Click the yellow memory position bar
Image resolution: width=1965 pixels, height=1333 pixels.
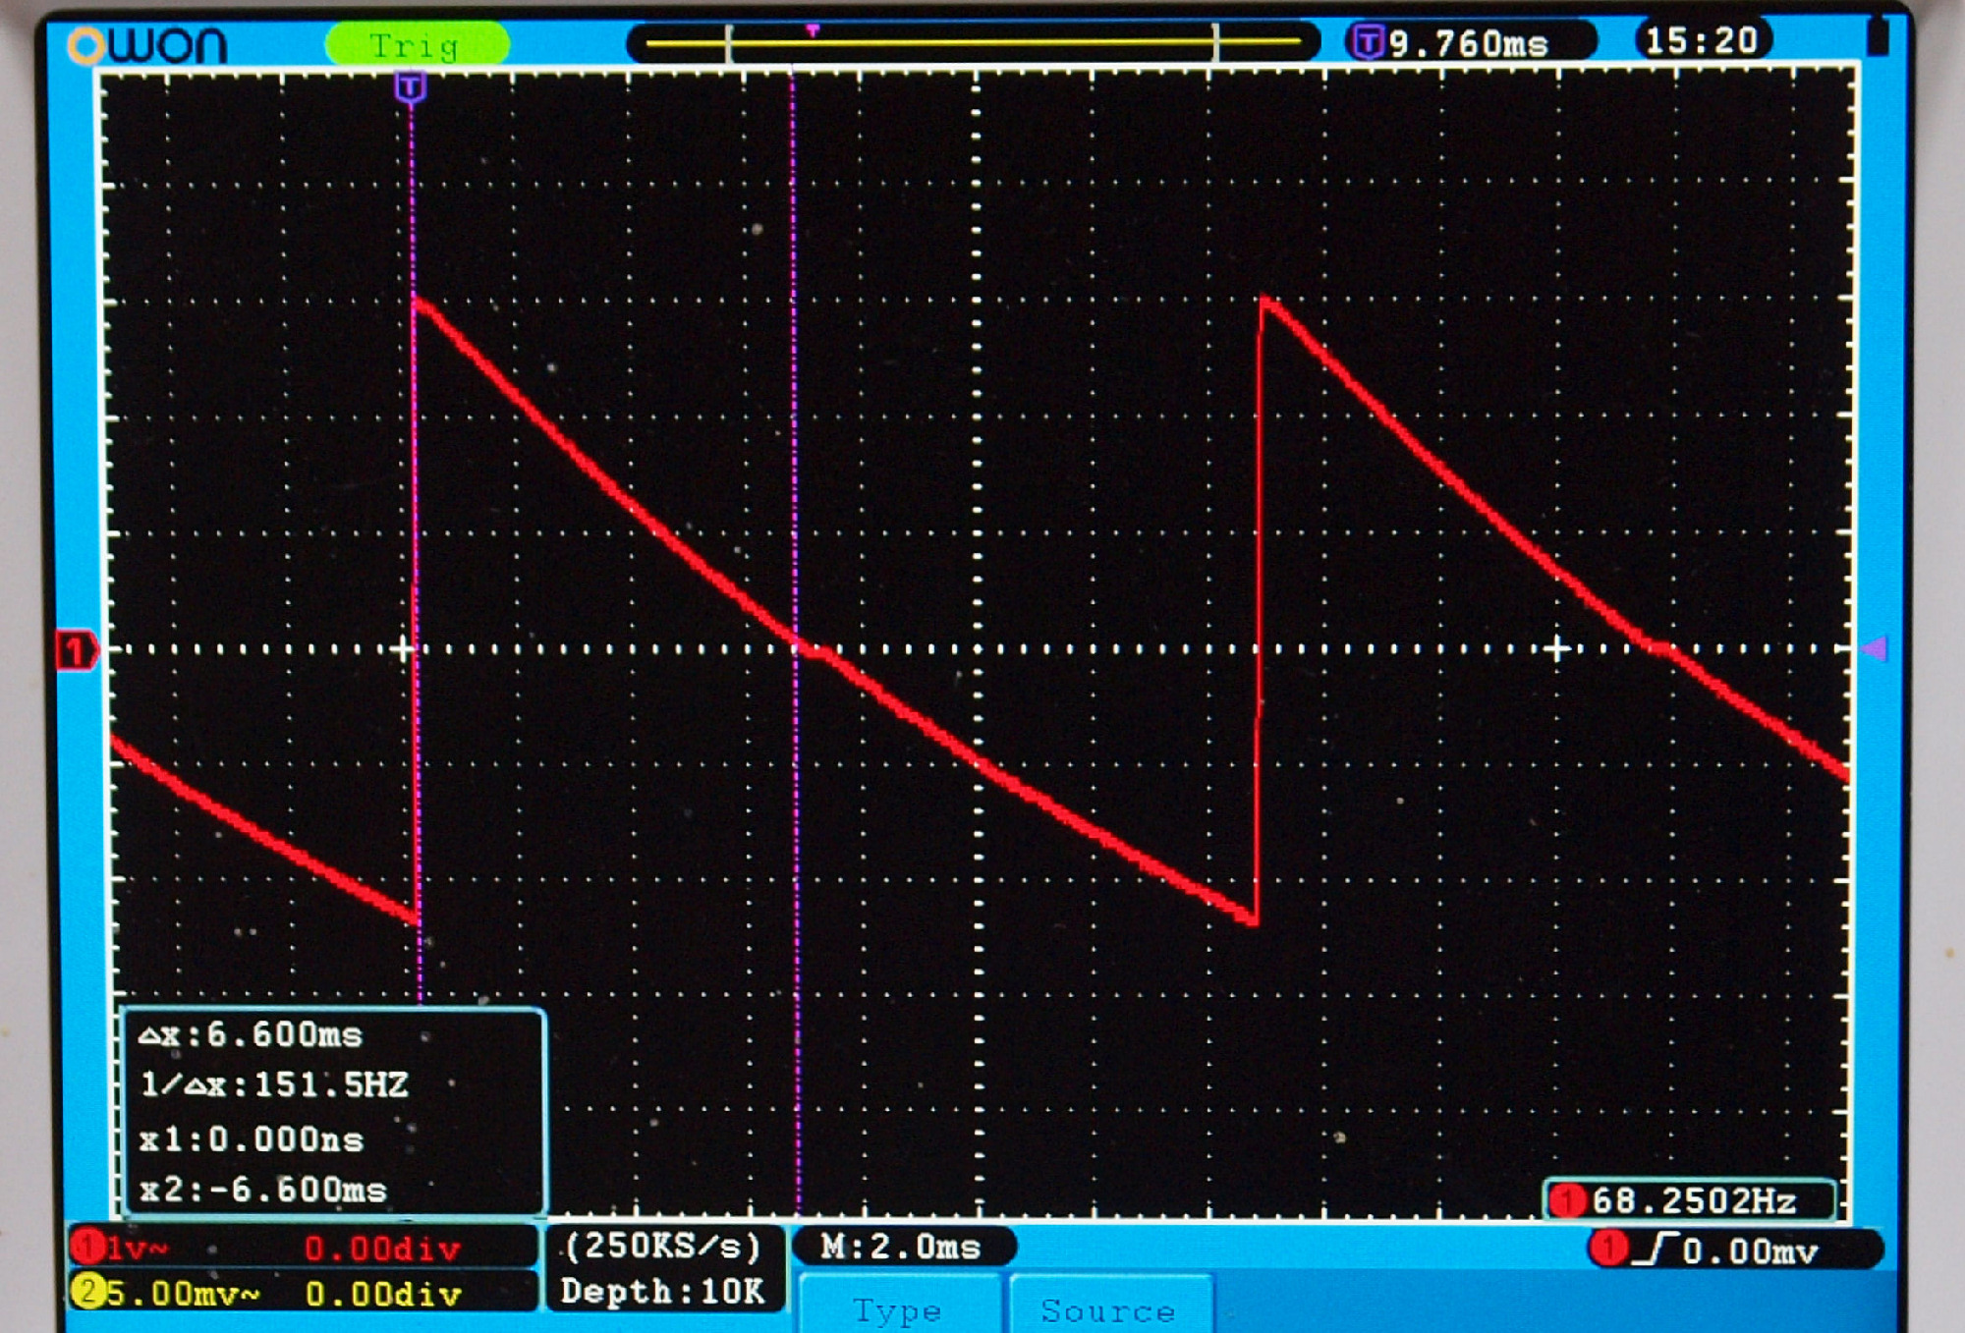tap(971, 42)
